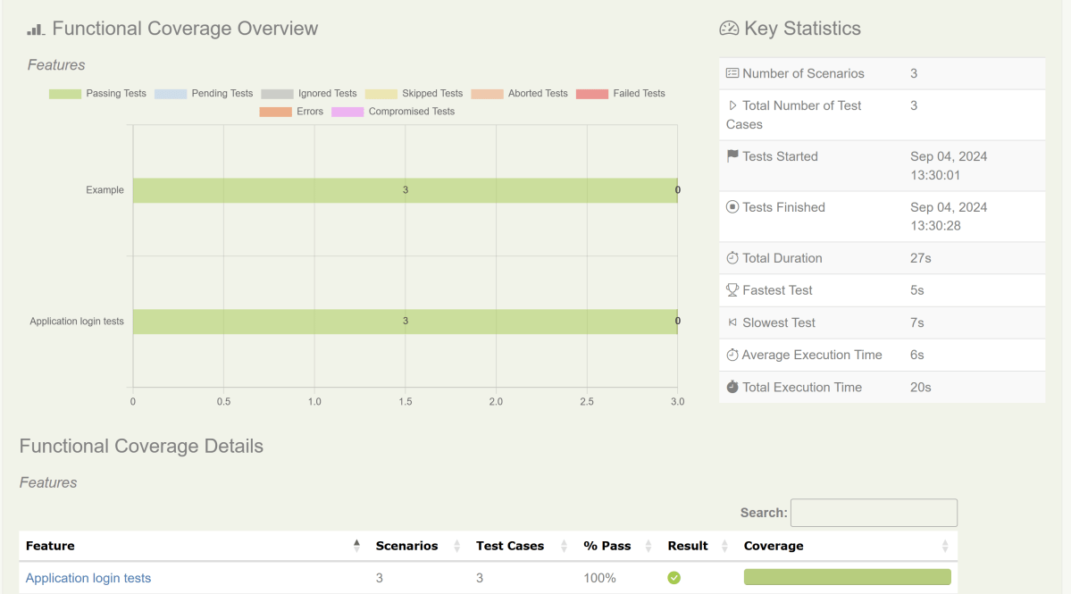Click the stopwatch icon beside Total Execution Time
This screenshot has width=1071, height=594.
732,388
